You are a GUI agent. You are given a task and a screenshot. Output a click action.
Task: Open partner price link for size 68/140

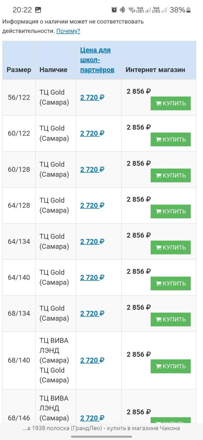click(x=92, y=360)
